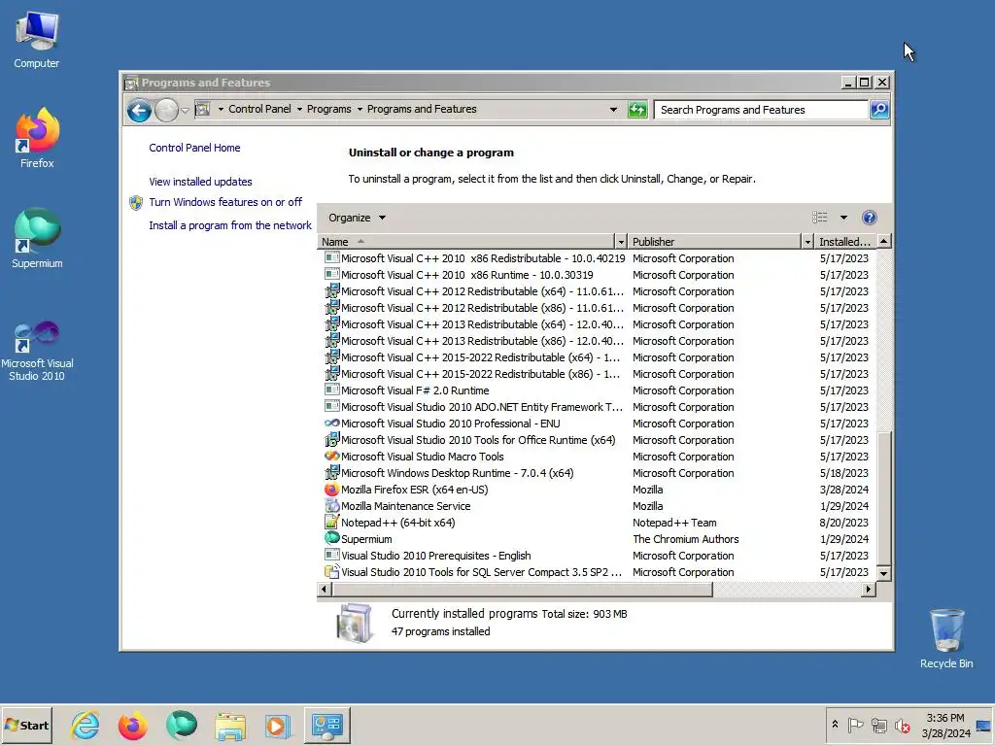This screenshot has width=995, height=746.
Task: Click the taskbar clock showing 3:36 PM
Action: coord(945,725)
